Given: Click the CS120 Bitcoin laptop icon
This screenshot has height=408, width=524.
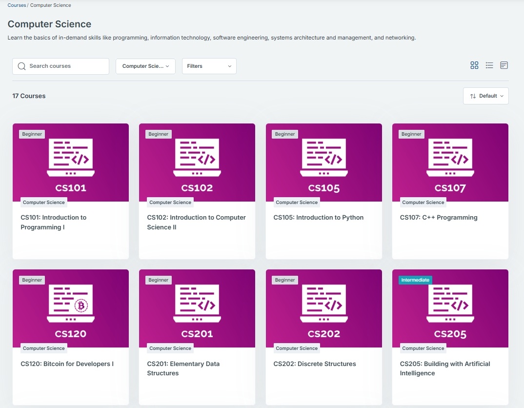Looking at the screenshot, I should click(x=71, y=305).
